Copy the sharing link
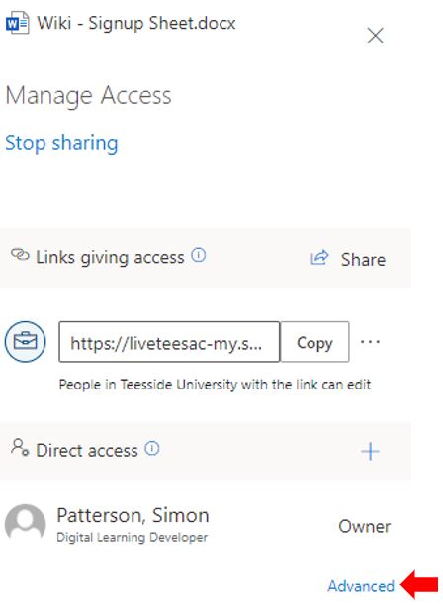This screenshot has height=605, width=443. 314,342
